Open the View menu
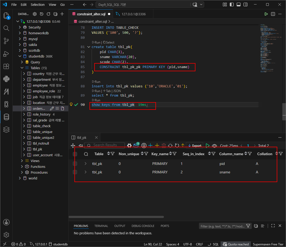Image resolution: width=286 pixels, height=247 pixels. pyautogui.click(x=52, y=4)
